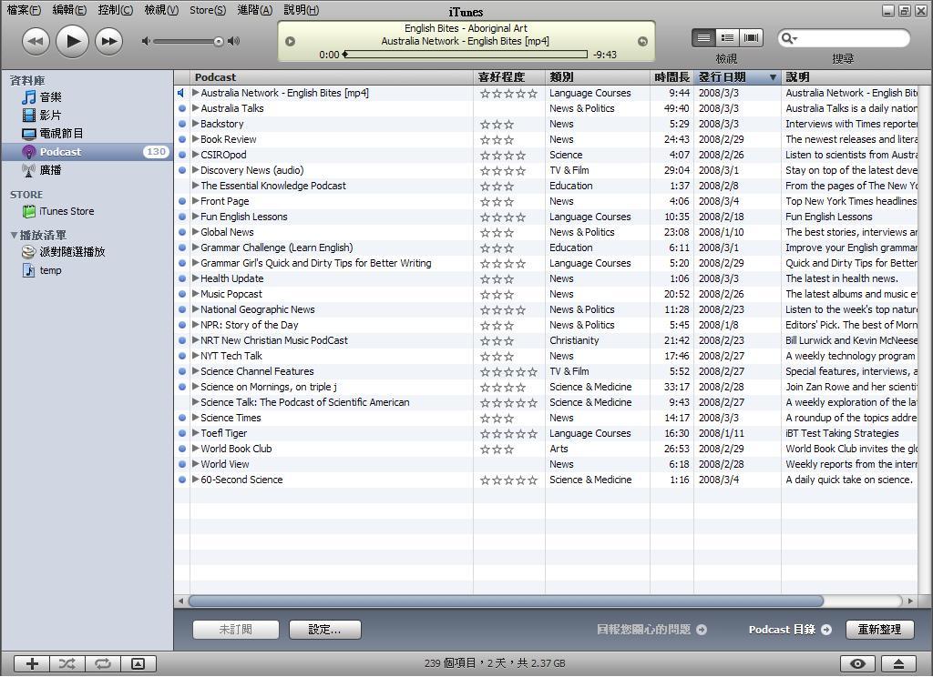Screen dimensions: 933x677
Task: Click the horizontal scrollbar right arrow
Action: (910, 601)
